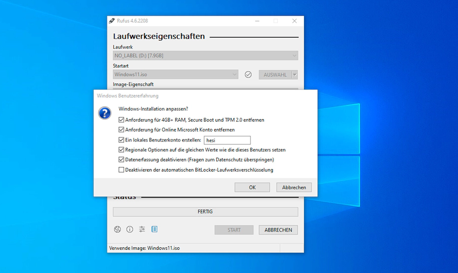Open the Rufus info (about) icon

click(x=130, y=229)
